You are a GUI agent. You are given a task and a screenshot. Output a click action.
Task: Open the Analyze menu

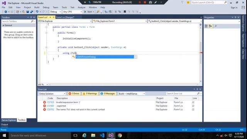tap(81, 7)
